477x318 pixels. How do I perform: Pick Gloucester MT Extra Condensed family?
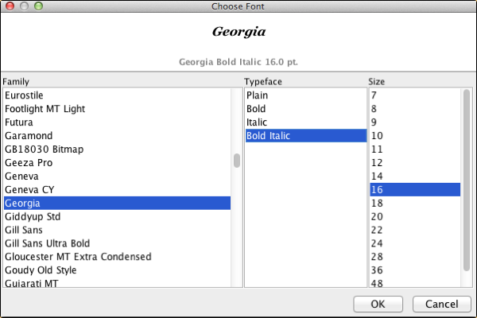click(x=117, y=257)
